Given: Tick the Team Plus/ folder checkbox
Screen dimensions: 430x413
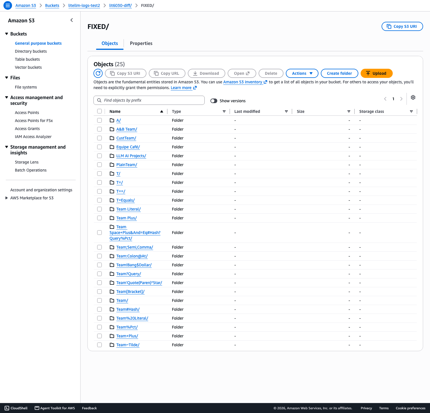Looking at the screenshot, I should [x=99, y=218].
